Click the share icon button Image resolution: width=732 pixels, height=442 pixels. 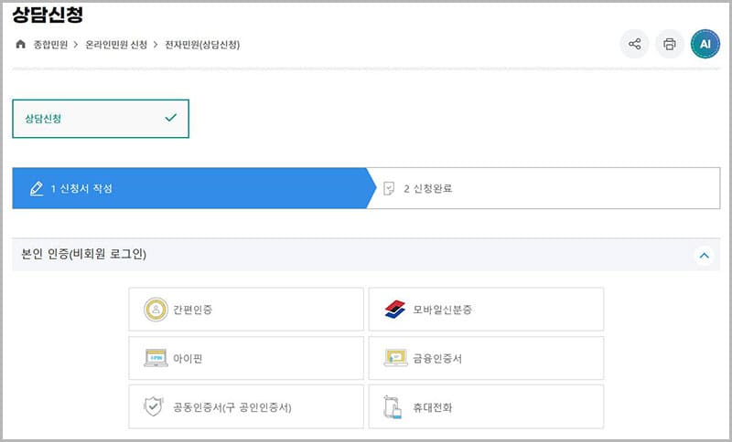tap(634, 44)
